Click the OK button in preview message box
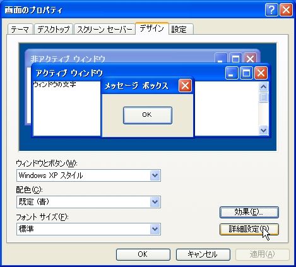This screenshot has height=267, width=296. 148,115
